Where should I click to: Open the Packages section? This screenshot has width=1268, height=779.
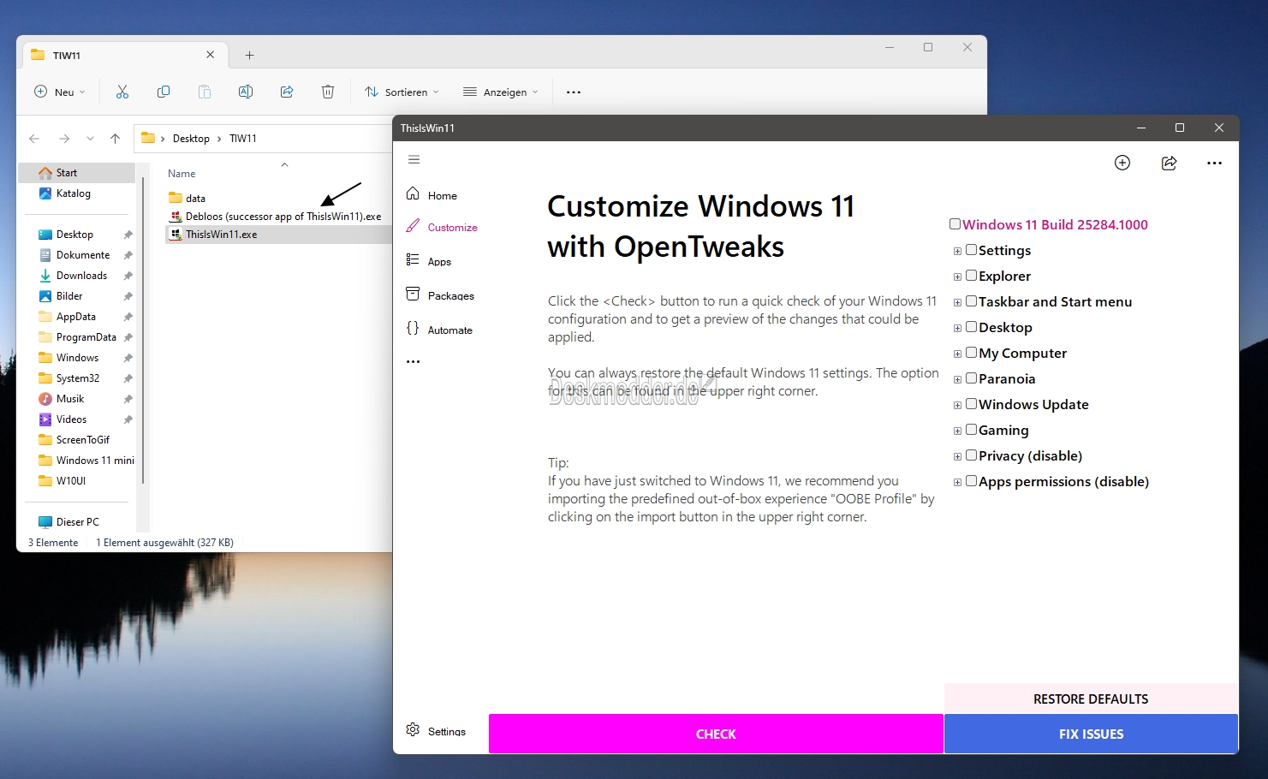440,295
